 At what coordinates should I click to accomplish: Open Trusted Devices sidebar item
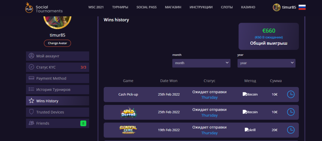(x=57, y=112)
